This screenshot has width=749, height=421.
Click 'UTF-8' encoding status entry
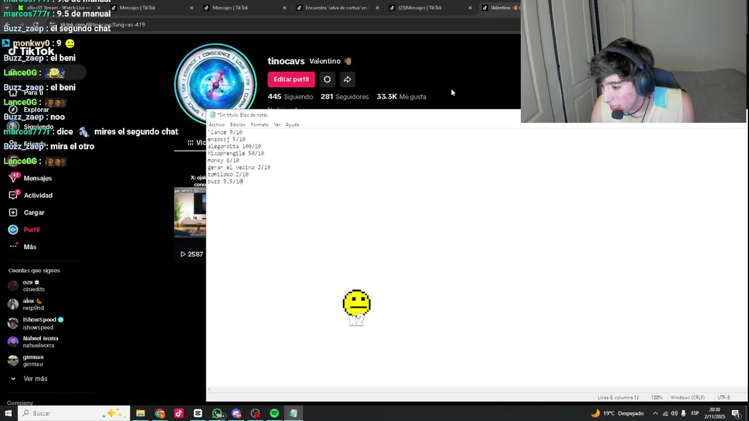coord(724,398)
